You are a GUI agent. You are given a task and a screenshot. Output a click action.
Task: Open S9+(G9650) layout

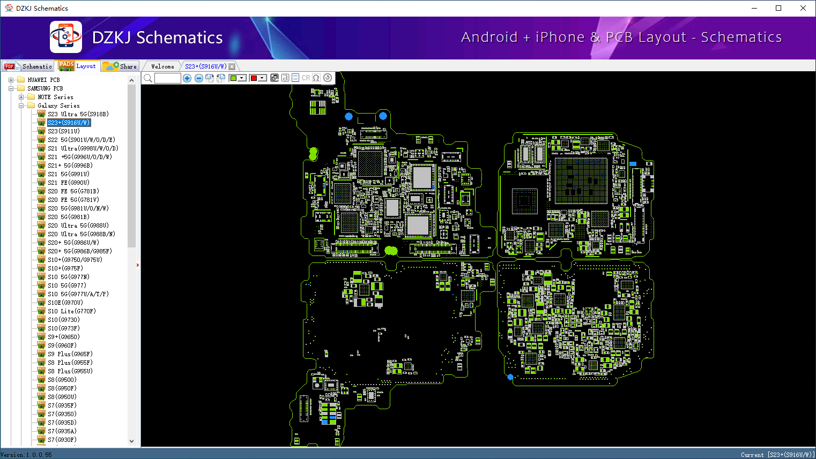63,337
